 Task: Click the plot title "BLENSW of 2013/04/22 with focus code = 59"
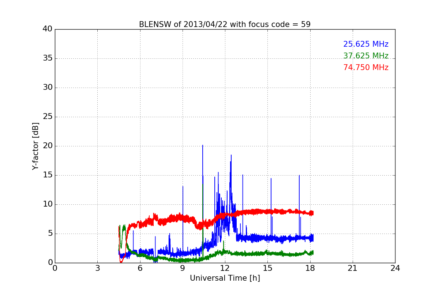225,24
